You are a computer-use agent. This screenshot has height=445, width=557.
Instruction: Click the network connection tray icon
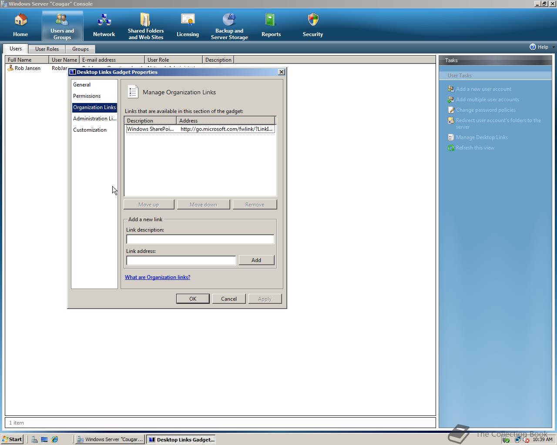pos(517,440)
